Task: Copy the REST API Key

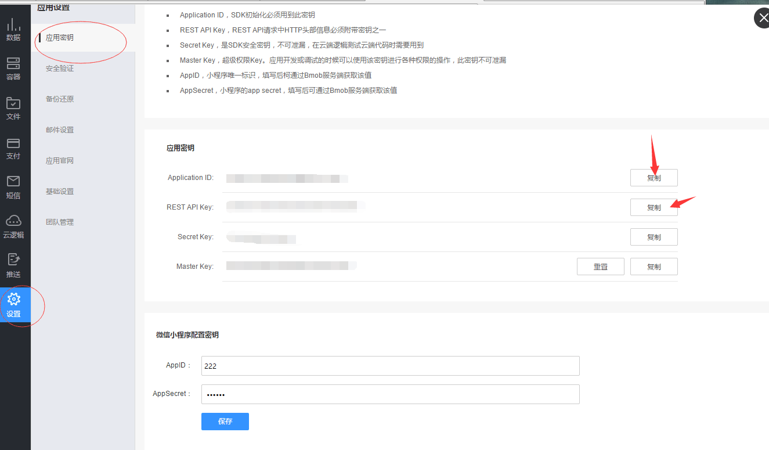Action: pyautogui.click(x=654, y=207)
